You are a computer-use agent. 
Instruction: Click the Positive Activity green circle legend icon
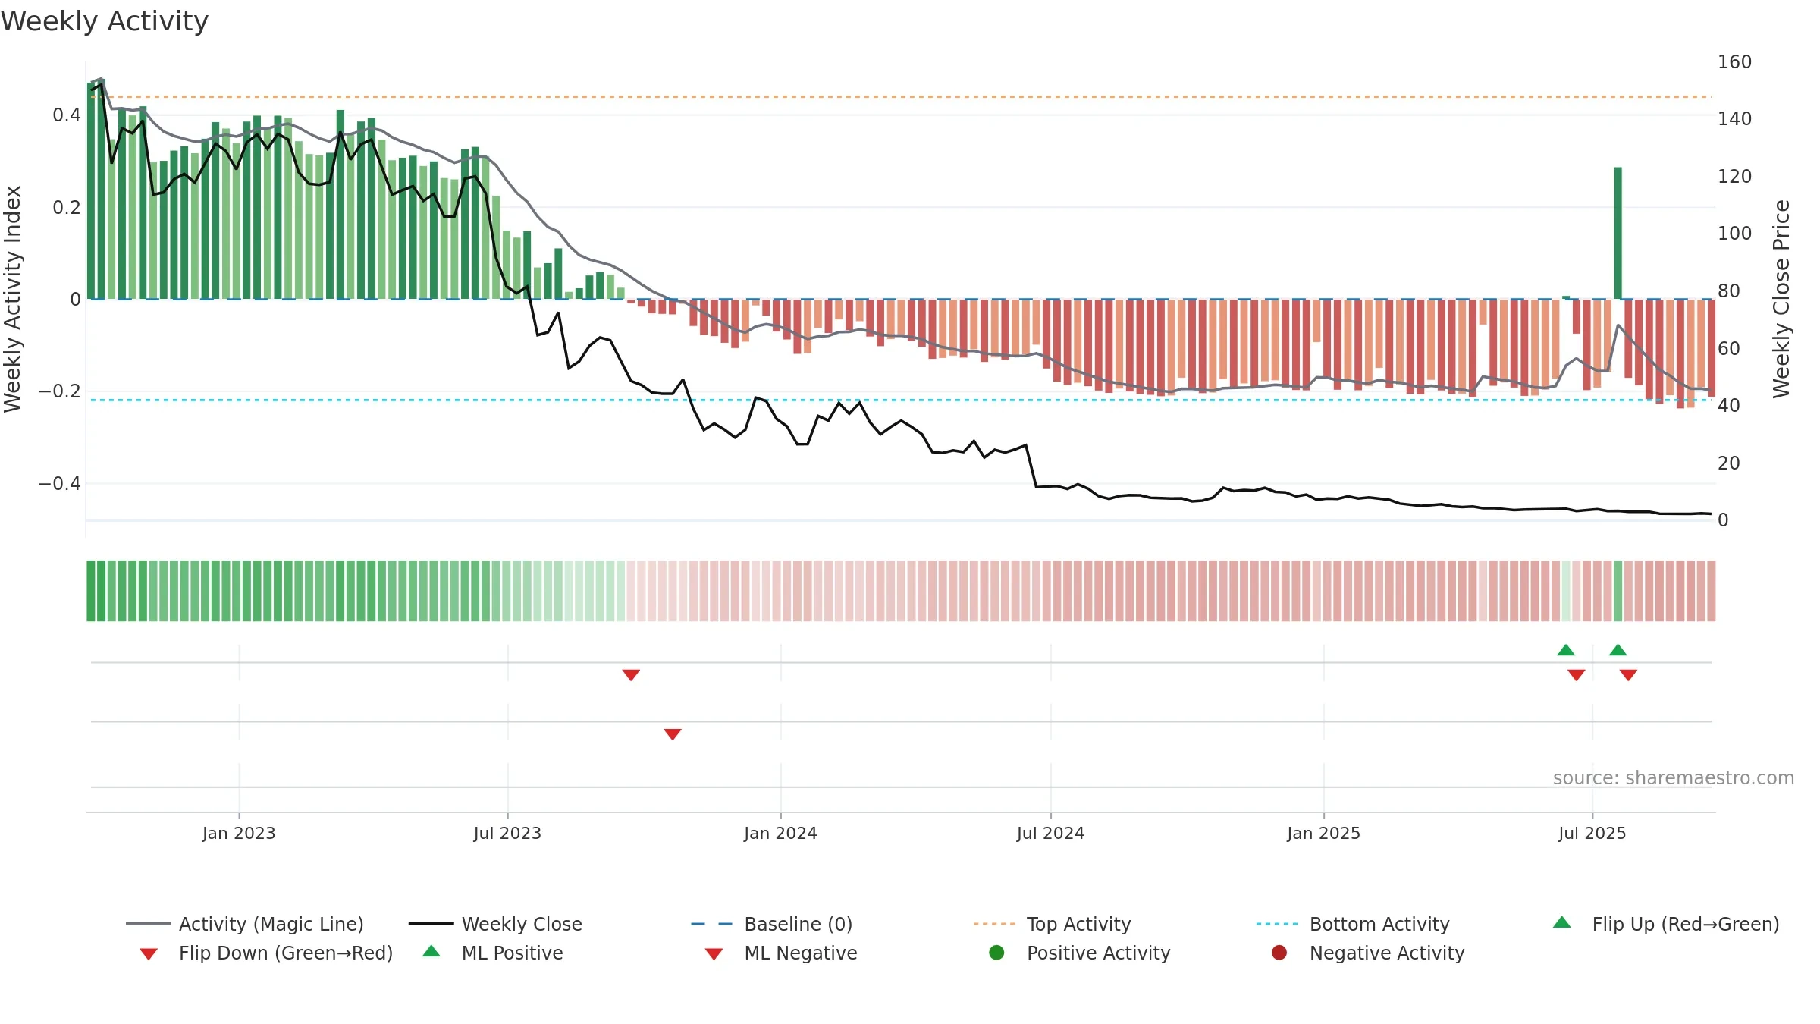click(996, 953)
